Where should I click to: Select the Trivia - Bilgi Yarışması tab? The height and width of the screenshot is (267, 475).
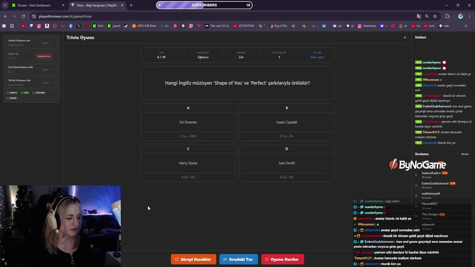[x=96, y=5]
